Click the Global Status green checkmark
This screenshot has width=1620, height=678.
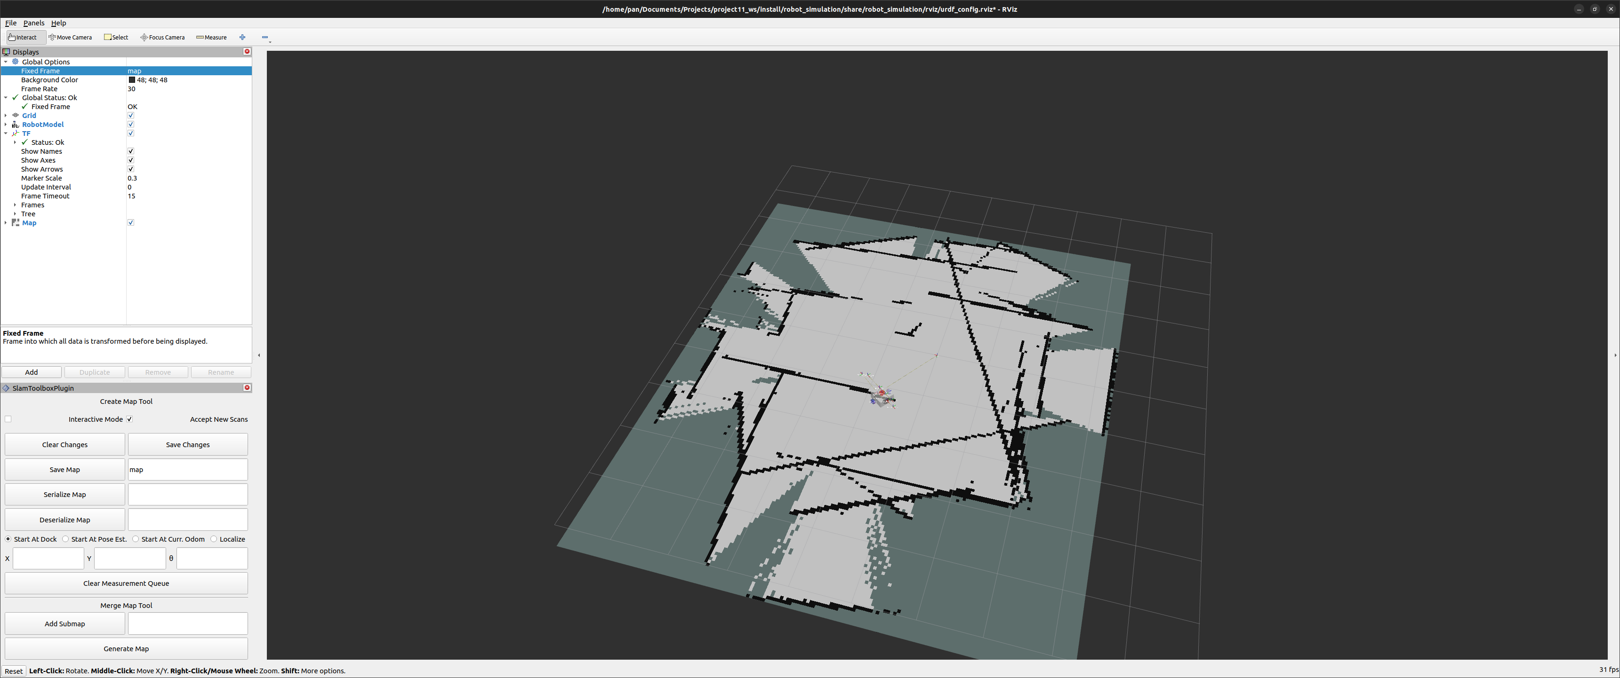(x=16, y=97)
